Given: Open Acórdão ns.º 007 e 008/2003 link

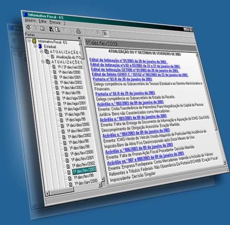Looking at the screenshot, I should (x=145, y=158).
